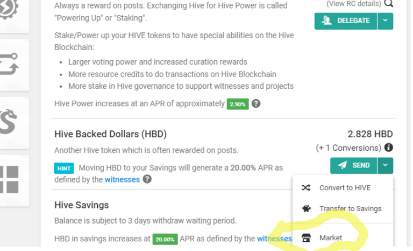The width and height of the screenshot is (413, 251).
Task: Select Market from the dropdown menu
Action: click(343, 238)
